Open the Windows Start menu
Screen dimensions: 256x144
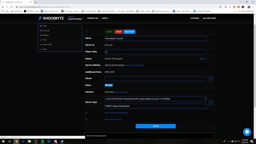[3, 141]
